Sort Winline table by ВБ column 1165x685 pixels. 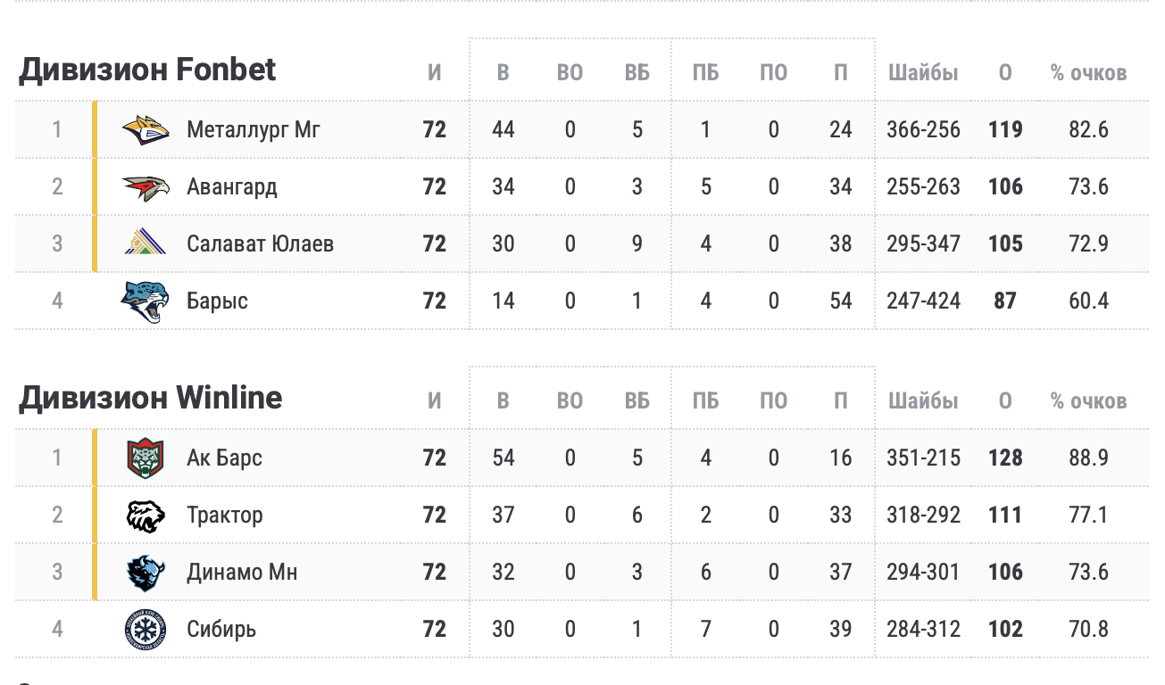tap(637, 401)
